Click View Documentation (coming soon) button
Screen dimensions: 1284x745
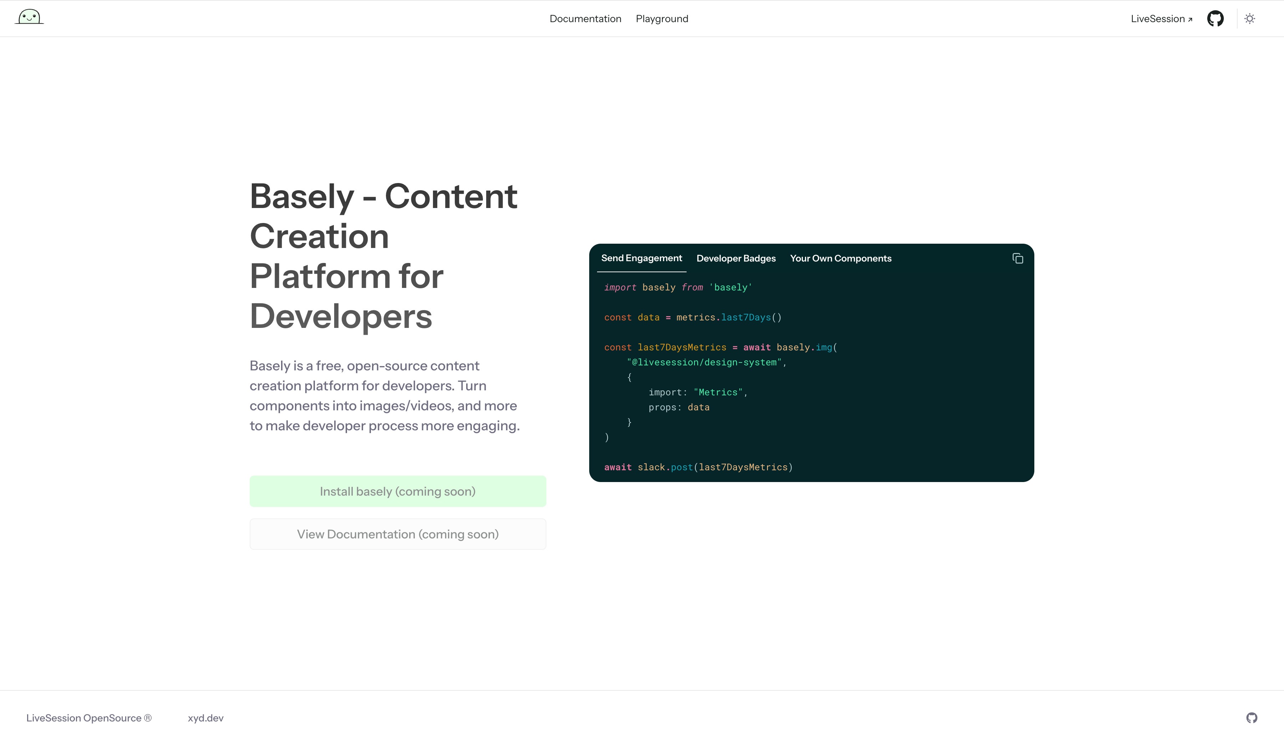click(x=397, y=534)
